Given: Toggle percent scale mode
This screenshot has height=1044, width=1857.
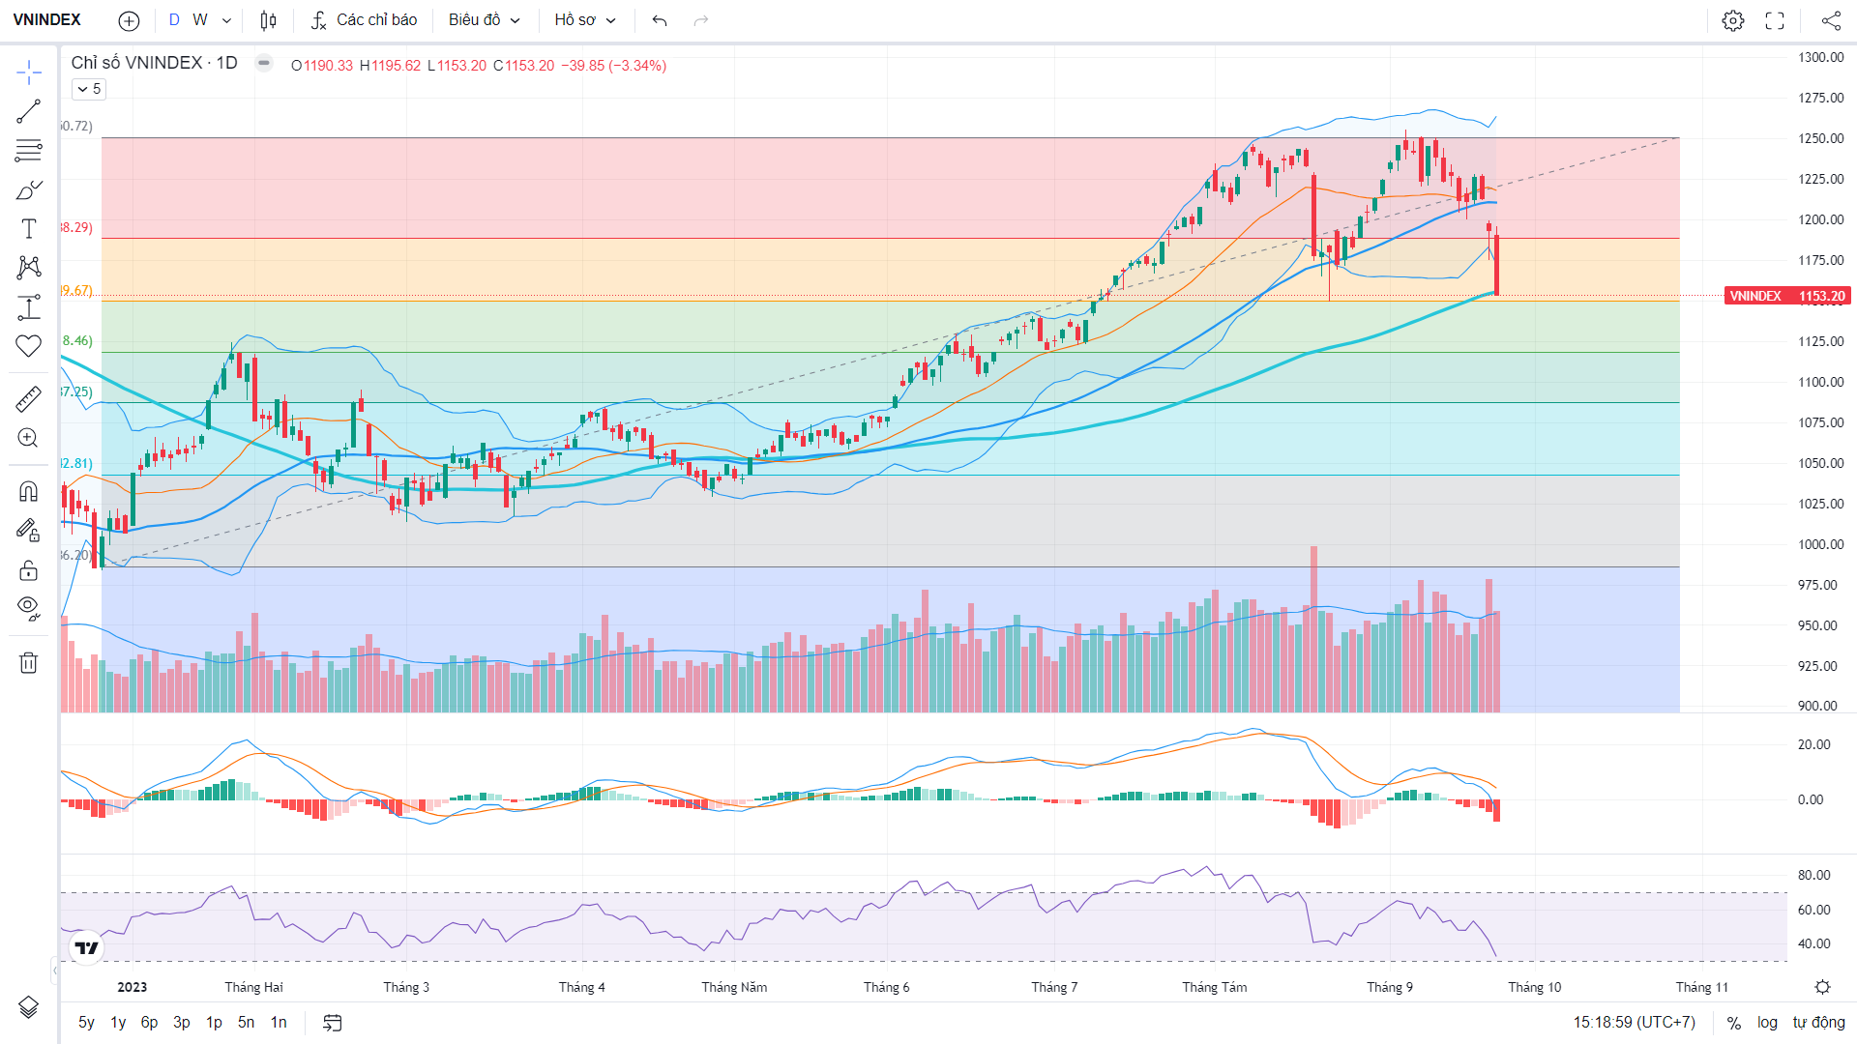Looking at the screenshot, I should pos(1734,1023).
